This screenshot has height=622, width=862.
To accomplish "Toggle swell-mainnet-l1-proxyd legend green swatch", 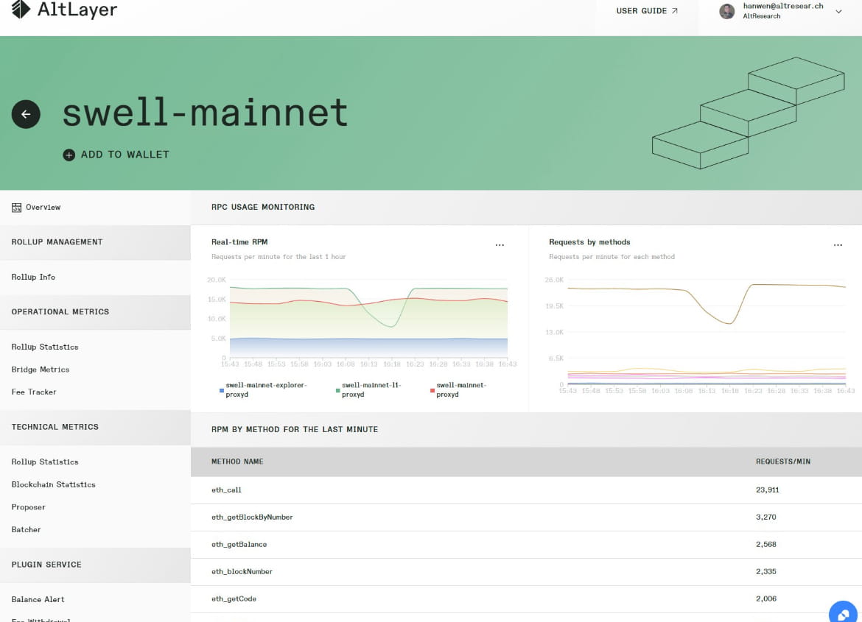I will pyautogui.click(x=337, y=390).
